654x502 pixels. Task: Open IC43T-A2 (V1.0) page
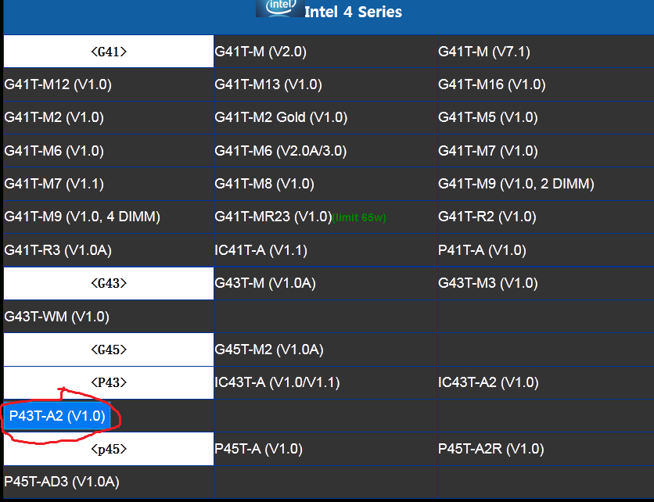[488, 382]
